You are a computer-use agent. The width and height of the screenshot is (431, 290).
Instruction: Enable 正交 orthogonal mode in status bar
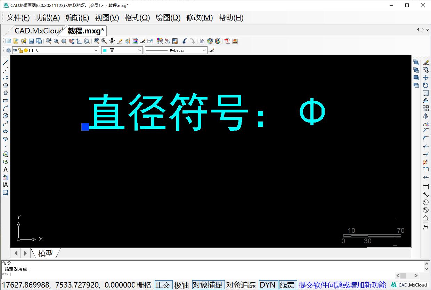[163, 285]
